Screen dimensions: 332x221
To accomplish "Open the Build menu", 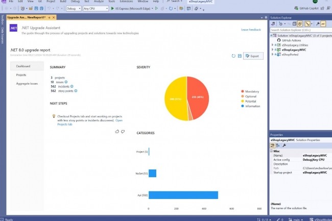I will tap(62, 2).
